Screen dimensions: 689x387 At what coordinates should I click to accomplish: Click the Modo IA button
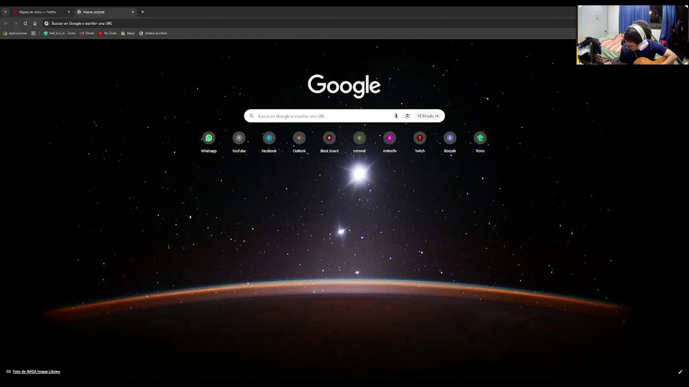click(x=428, y=116)
